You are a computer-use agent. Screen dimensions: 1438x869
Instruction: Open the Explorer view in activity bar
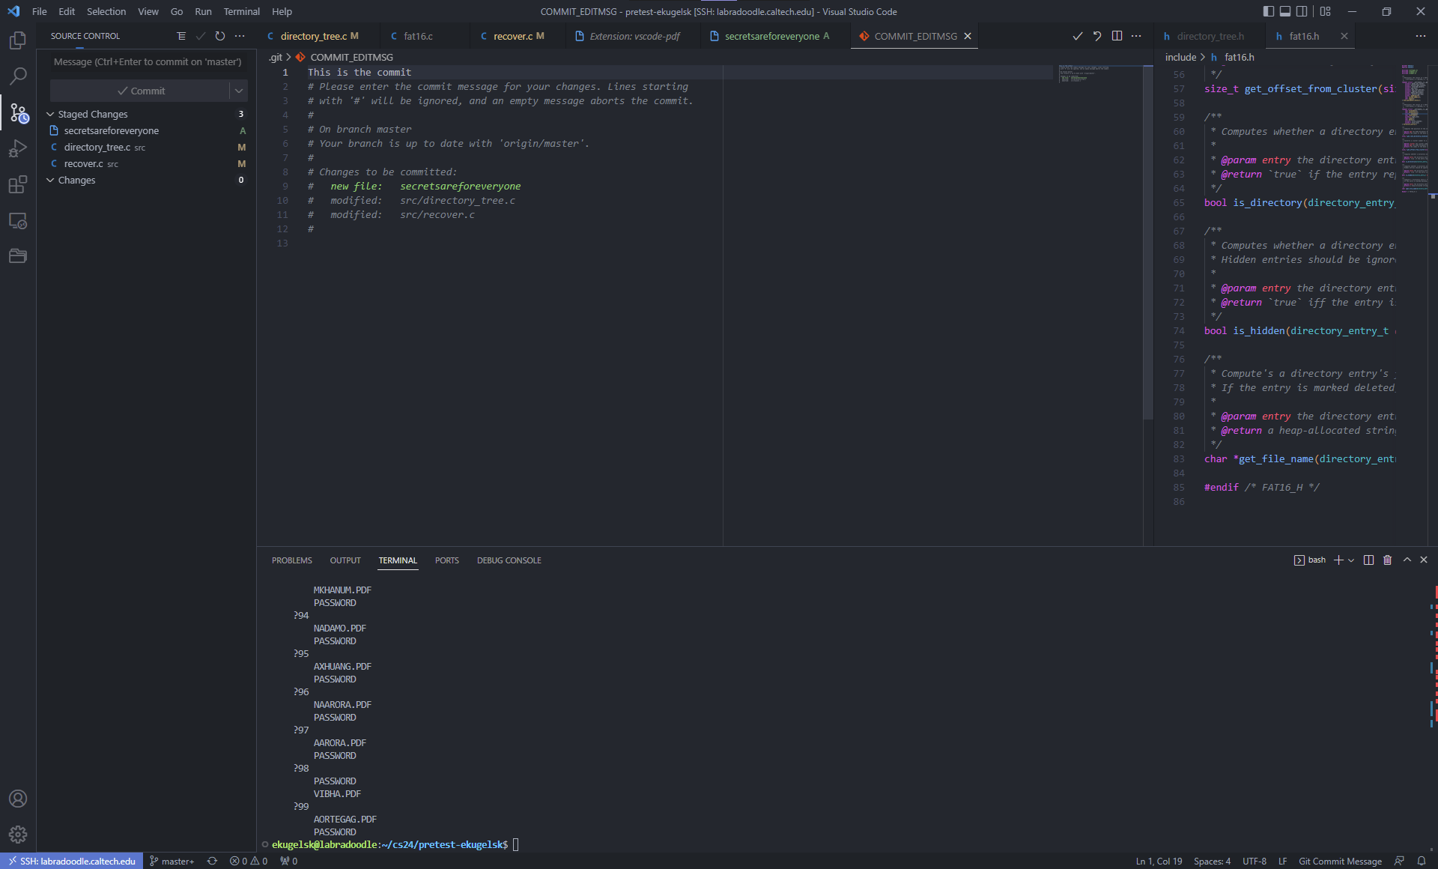[18, 40]
